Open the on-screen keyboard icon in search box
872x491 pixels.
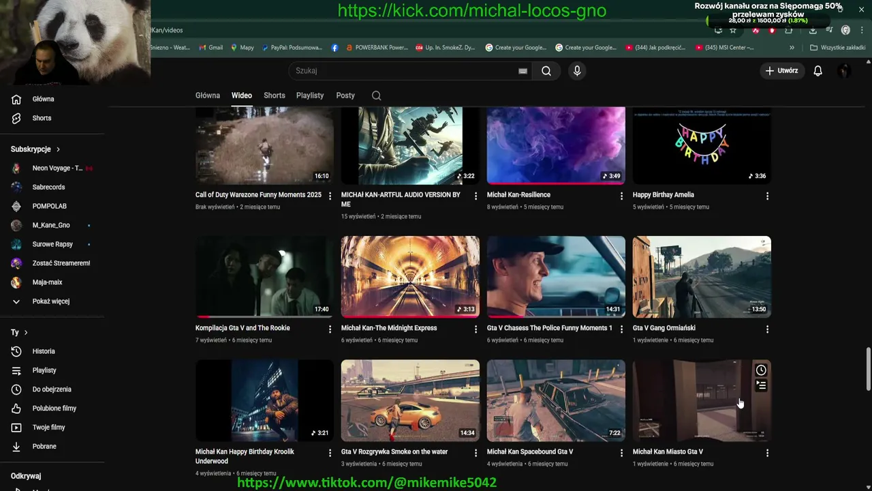click(523, 71)
